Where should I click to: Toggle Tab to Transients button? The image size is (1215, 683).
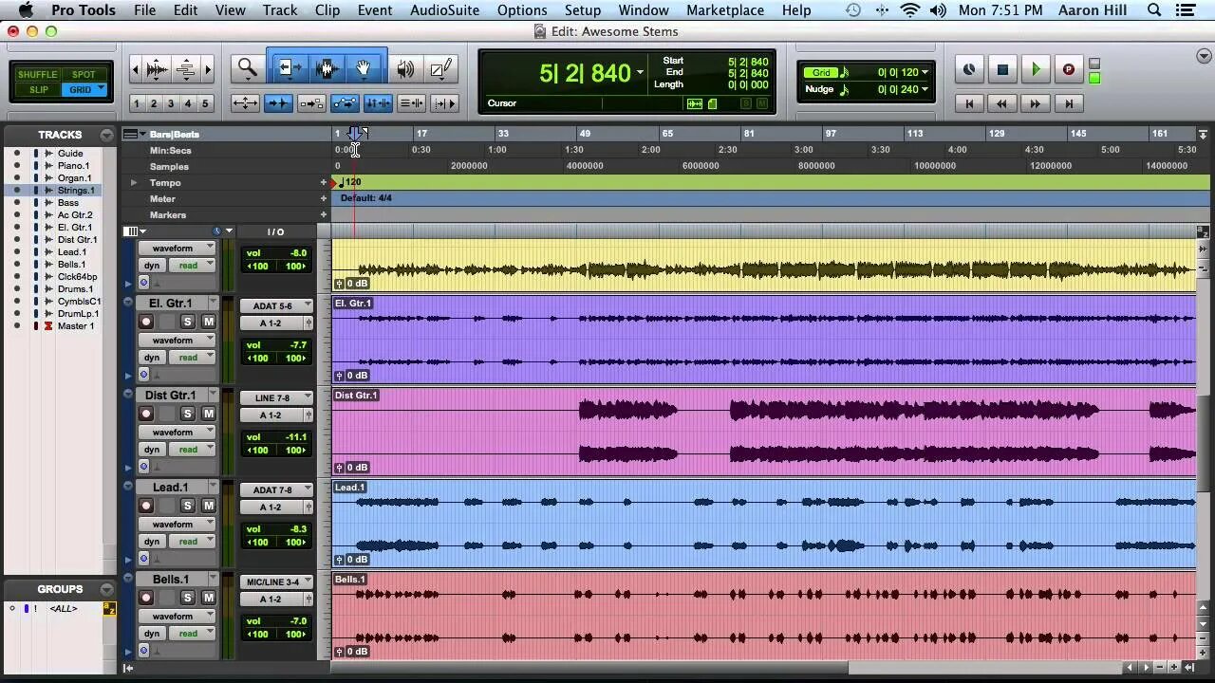pyautogui.click(x=278, y=103)
